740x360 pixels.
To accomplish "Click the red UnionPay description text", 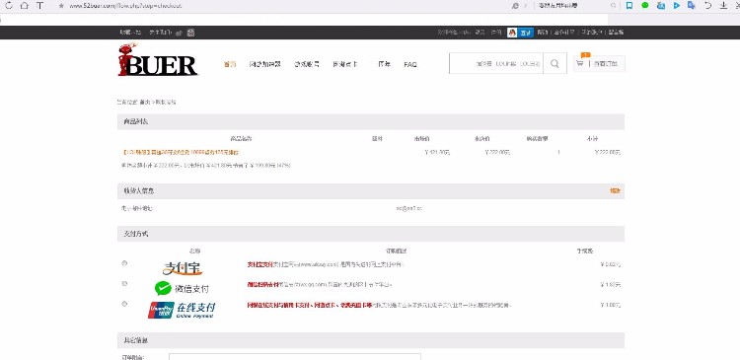I will [310, 306].
